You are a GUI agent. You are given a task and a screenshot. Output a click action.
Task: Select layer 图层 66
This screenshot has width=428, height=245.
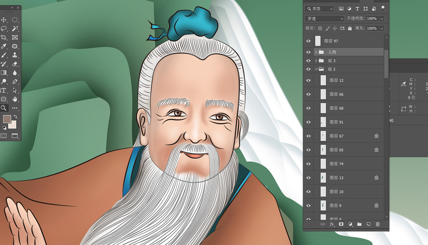point(349,94)
